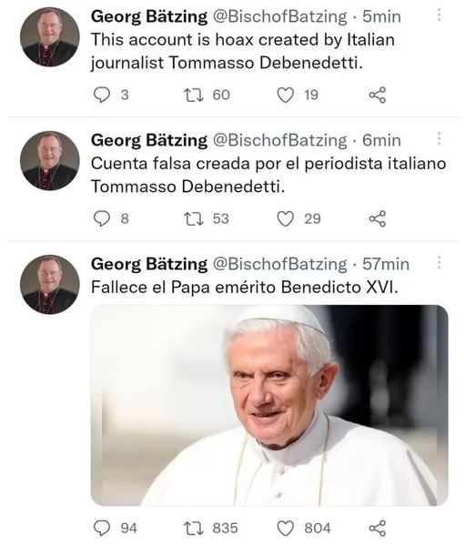Share the Benedicto XVI tweet
This screenshot has width=476, height=556.
pos(378,529)
